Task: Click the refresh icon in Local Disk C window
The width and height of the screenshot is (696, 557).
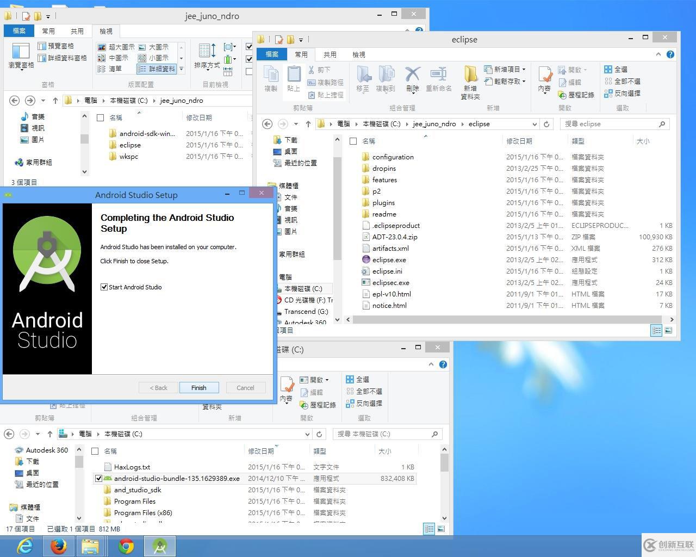Action: [x=319, y=434]
